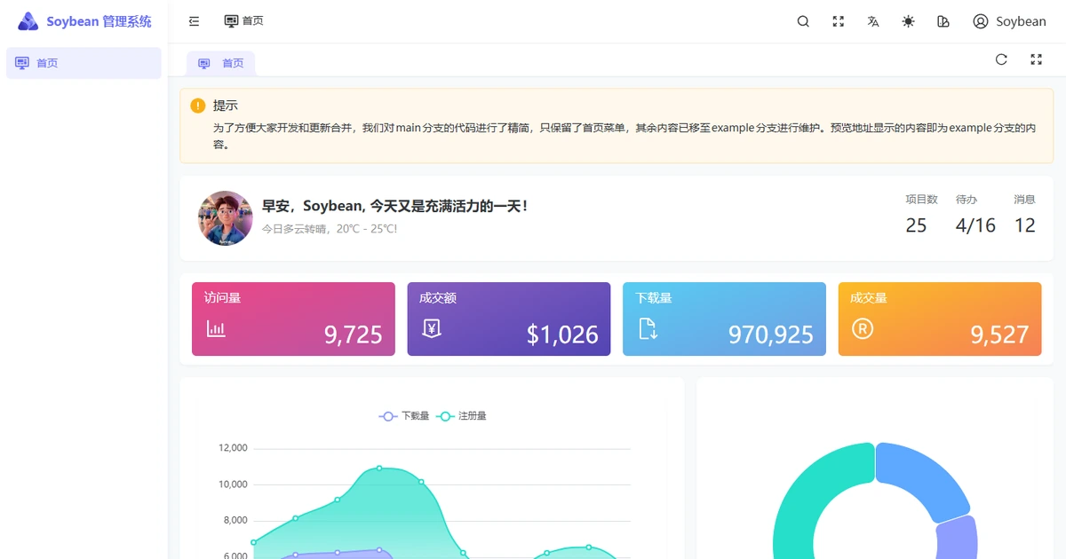Image resolution: width=1066 pixels, height=559 pixels.
Task: Click the 8,000 axis label on line chart
Action: [x=235, y=521]
